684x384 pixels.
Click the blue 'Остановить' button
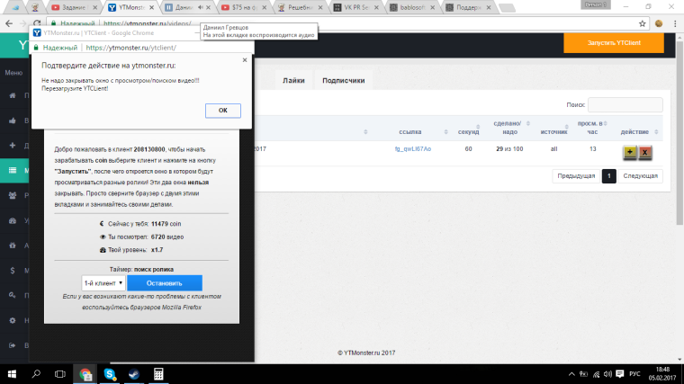[165, 282]
